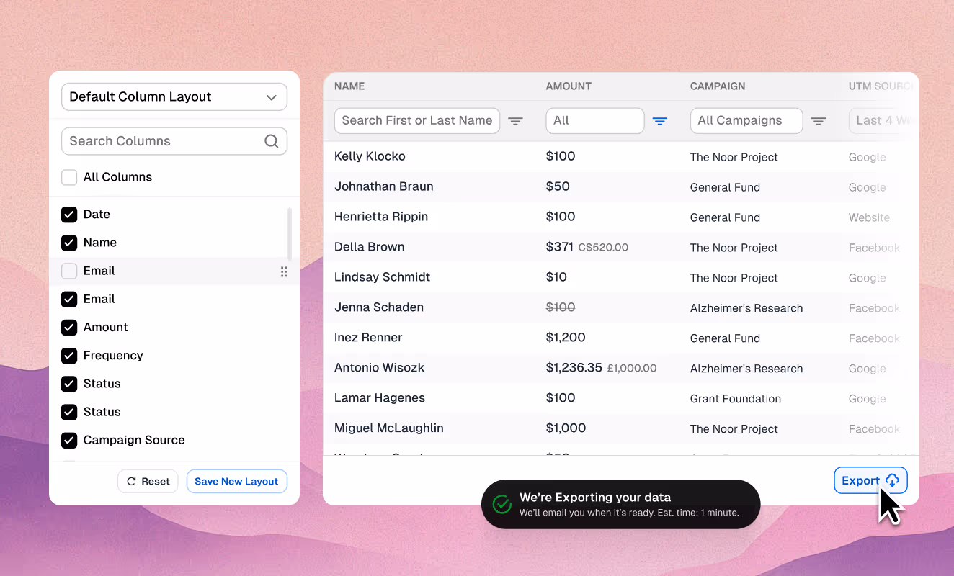Image resolution: width=954 pixels, height=576 pixels.
Task: Focus the Search Columns field
Action: click(174, 141)
